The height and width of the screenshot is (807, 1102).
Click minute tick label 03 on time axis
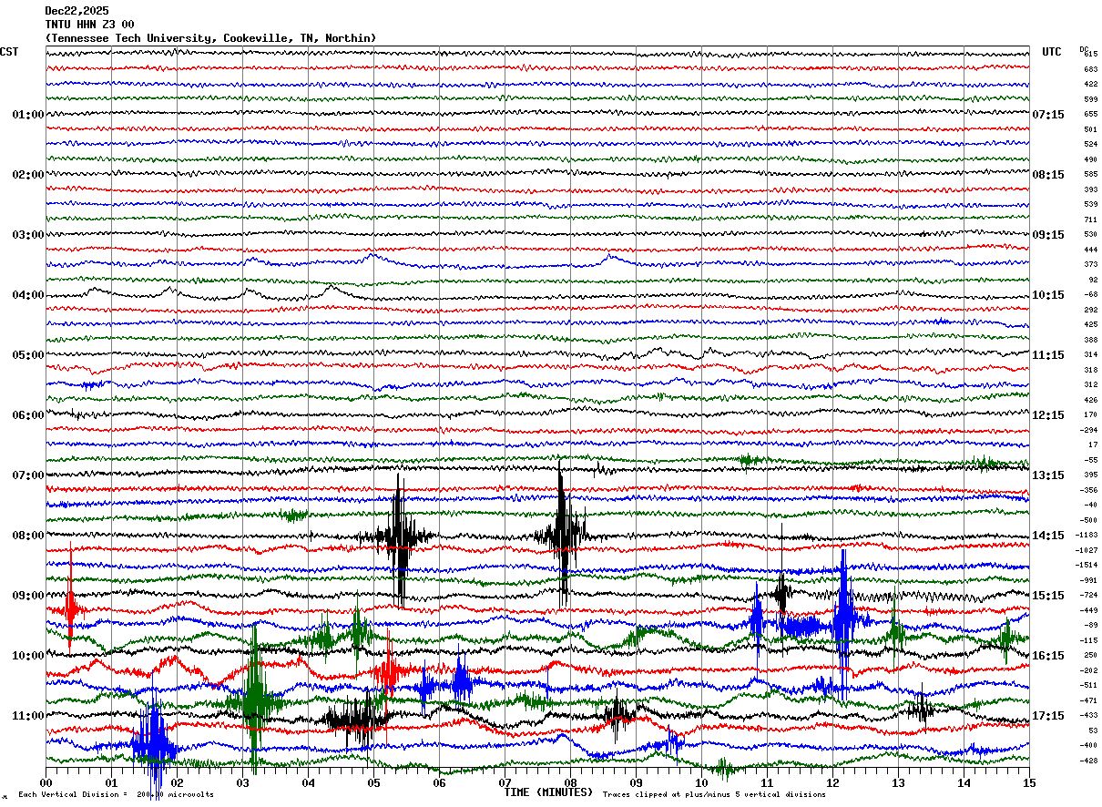[x=243, y=783]
